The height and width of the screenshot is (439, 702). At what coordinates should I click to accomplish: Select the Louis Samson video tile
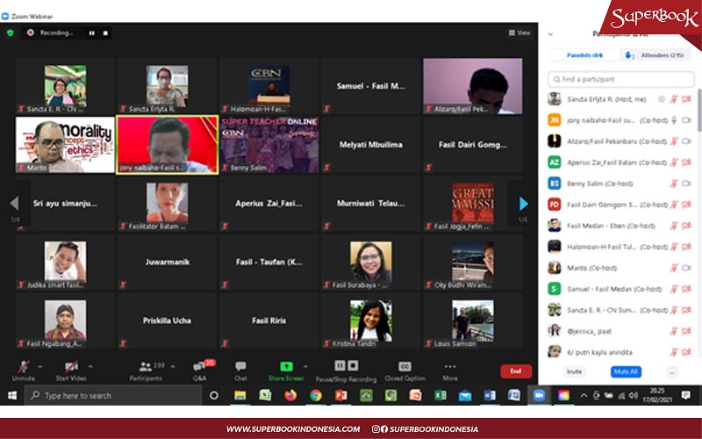point(472,320)
